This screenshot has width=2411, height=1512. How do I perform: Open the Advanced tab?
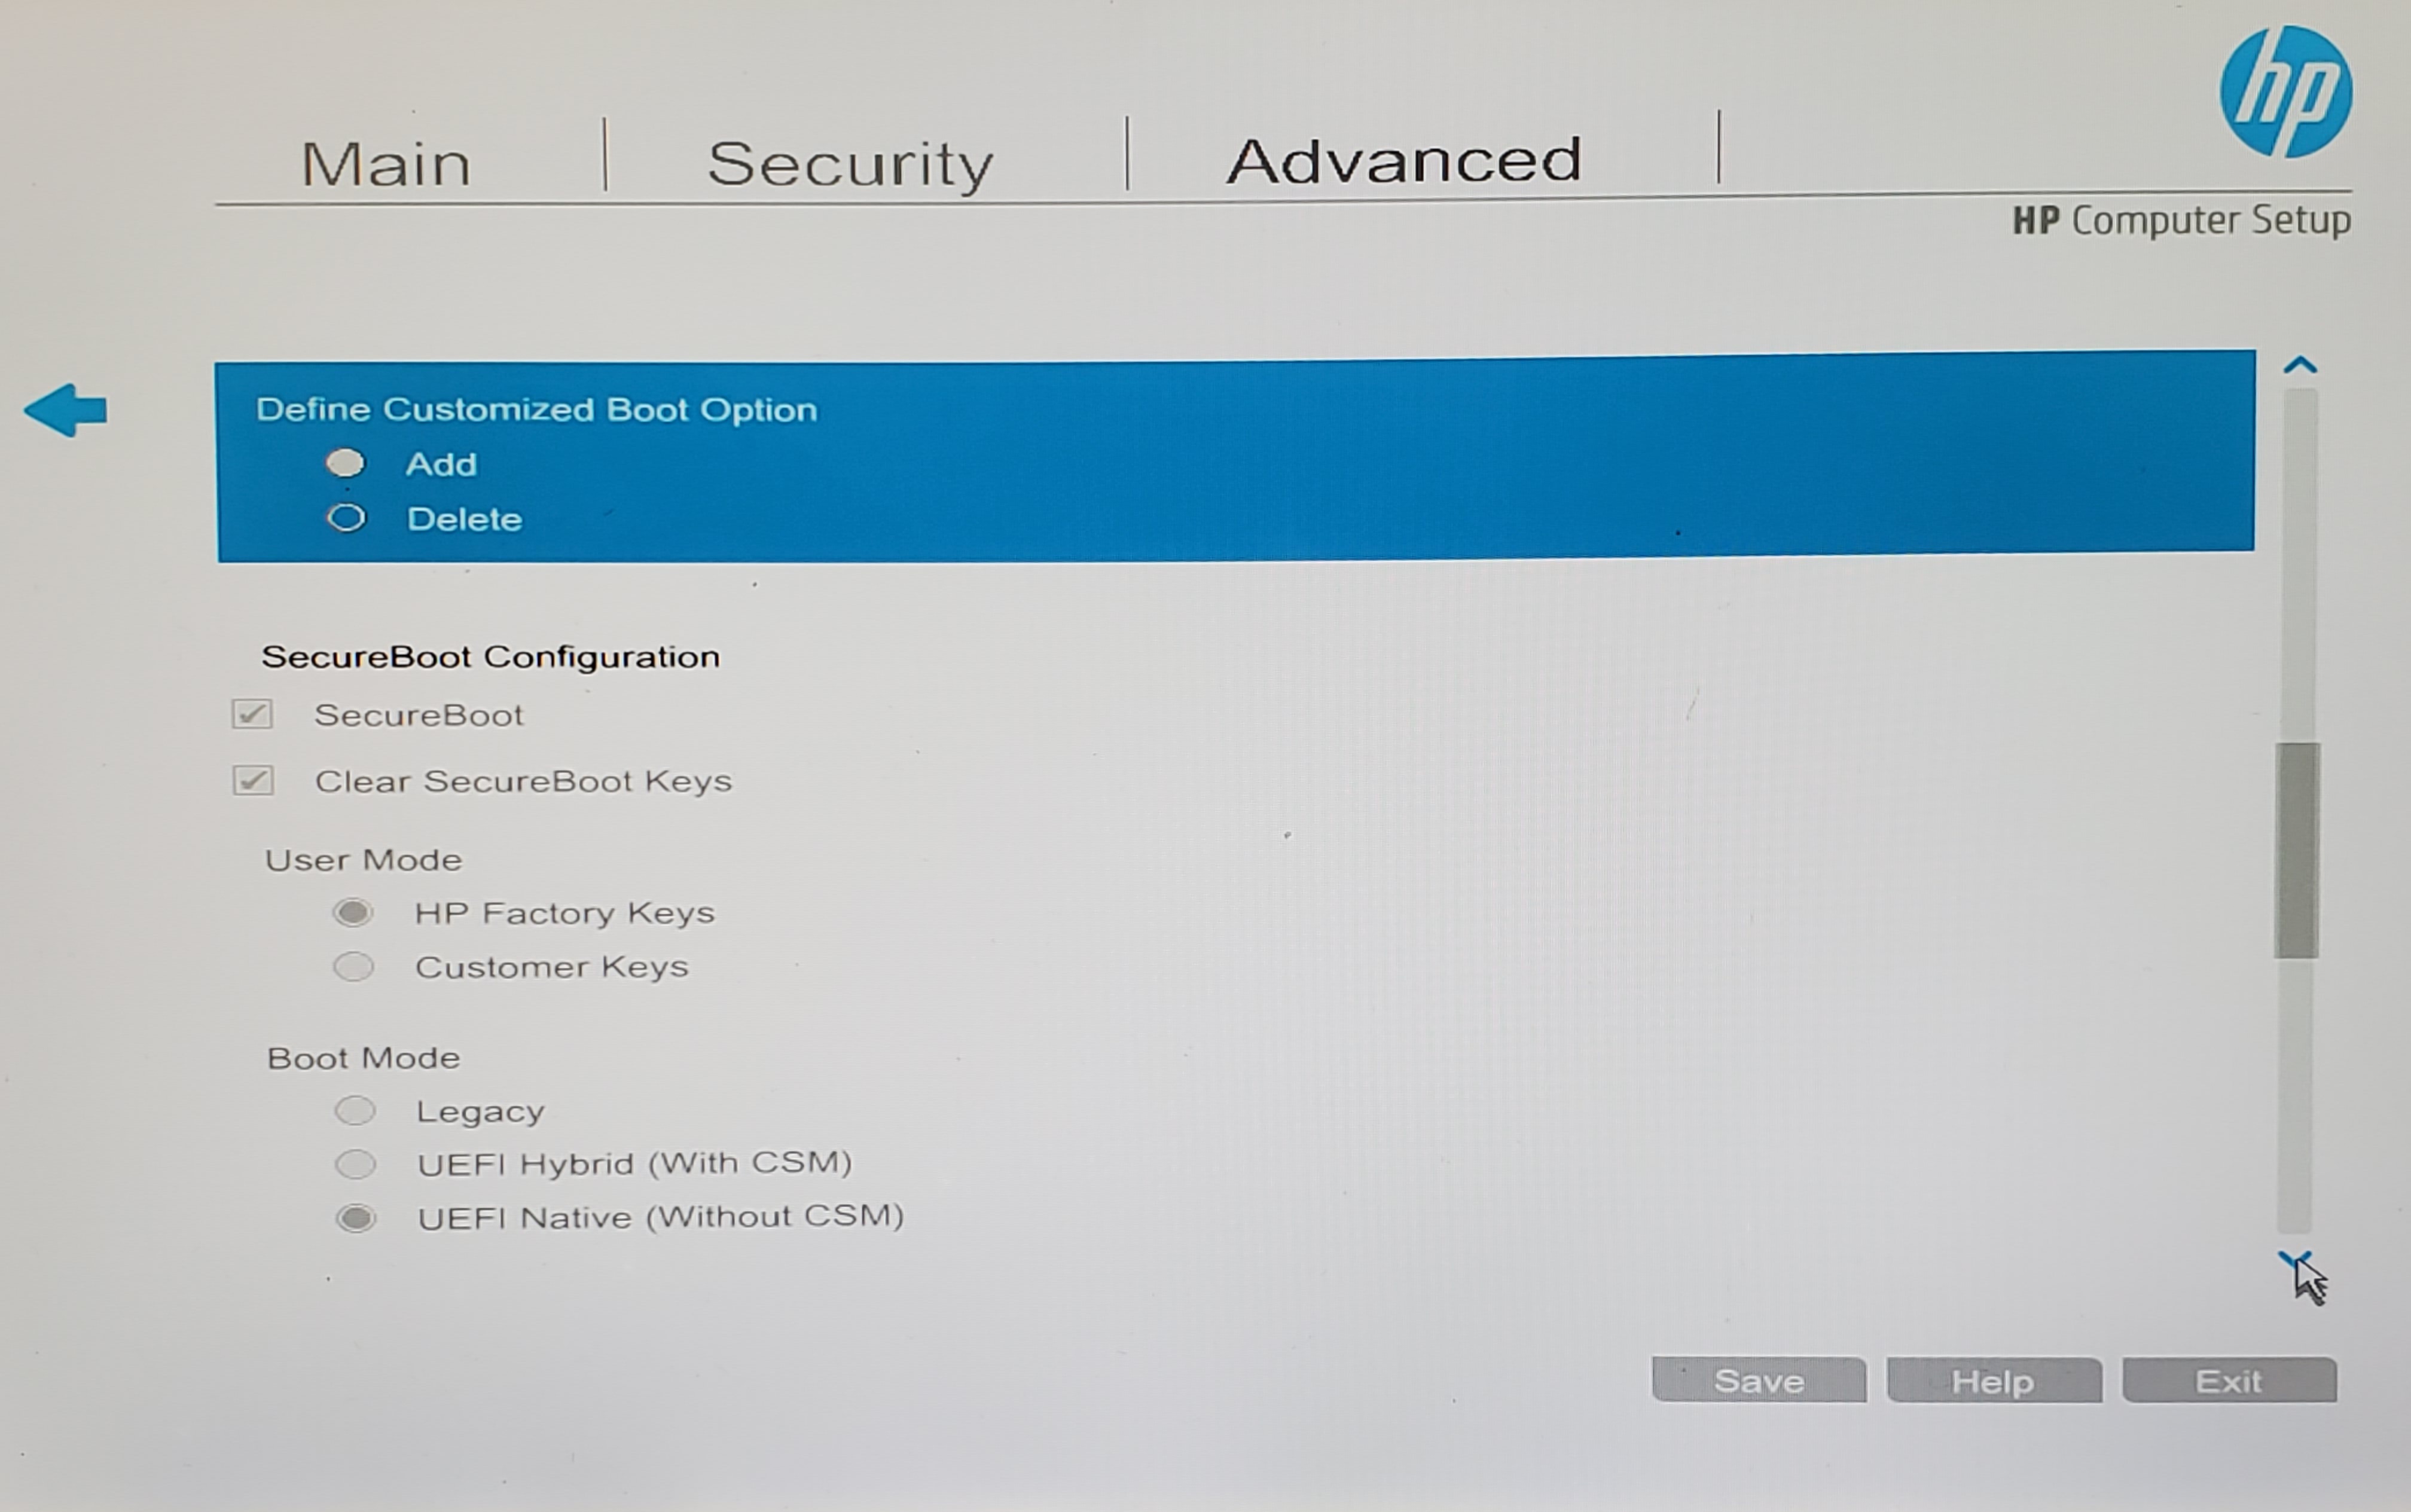[1404, 160]
